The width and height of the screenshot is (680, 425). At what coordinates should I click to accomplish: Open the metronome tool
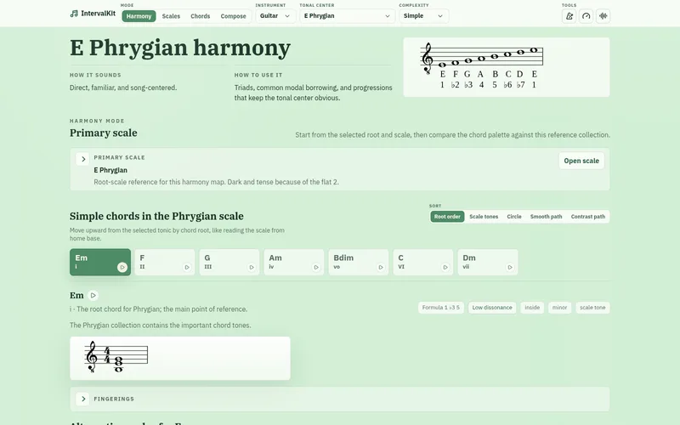pyautogui.click(x=569, y=16)
